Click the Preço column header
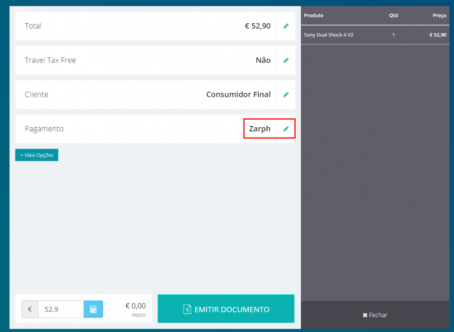 click(439, 16)
